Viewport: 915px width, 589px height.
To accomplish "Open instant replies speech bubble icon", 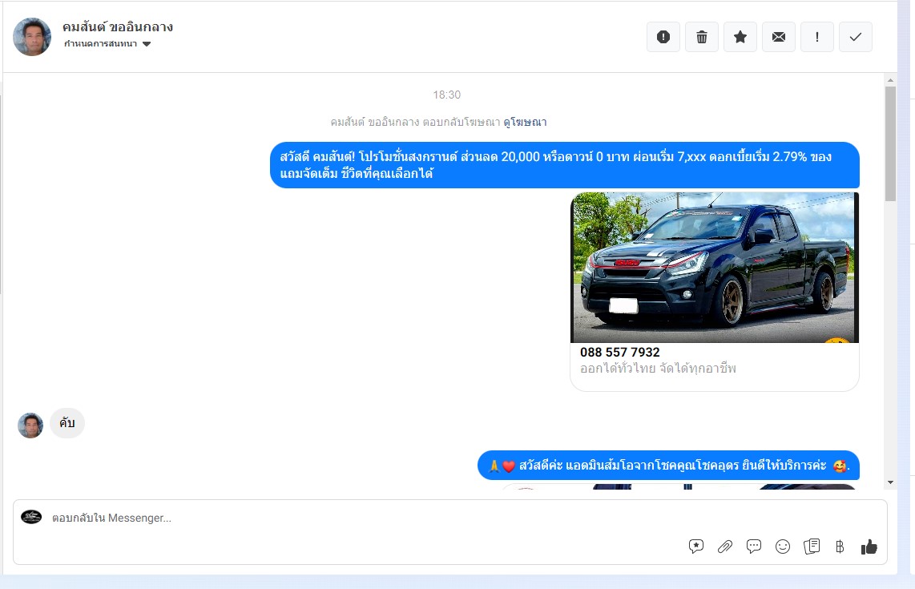I will (754, 547).
